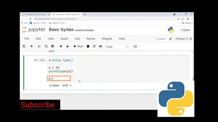
Task: Switch to the Home Page browser tab
Action: 35,14
